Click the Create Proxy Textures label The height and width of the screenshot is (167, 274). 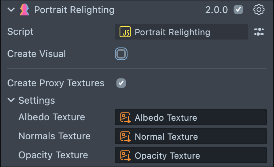click(56, 83)
